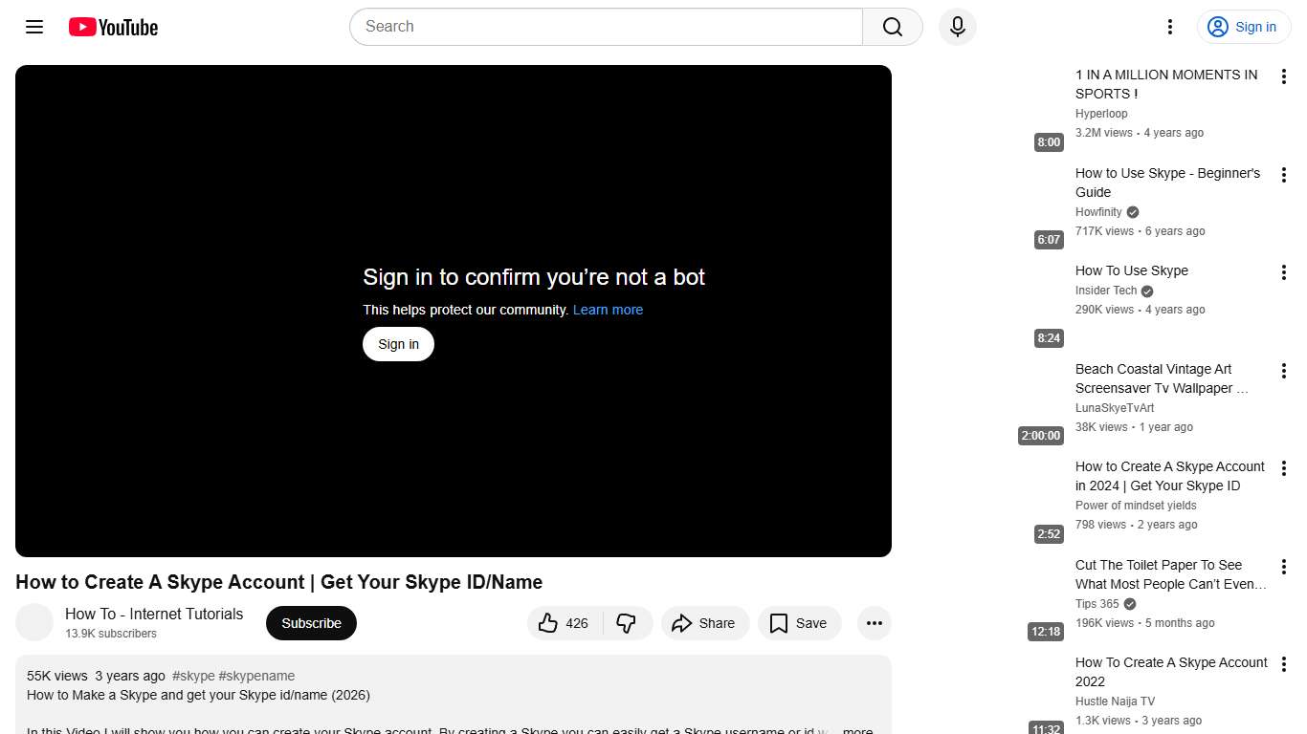
Task: Click the #skype hashtag link
Action: click(x=194, y=675)
